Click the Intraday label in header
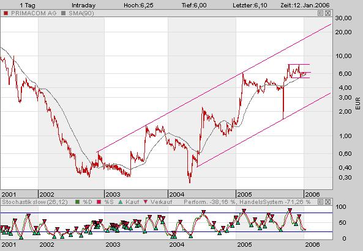 [x=84, y=5]
